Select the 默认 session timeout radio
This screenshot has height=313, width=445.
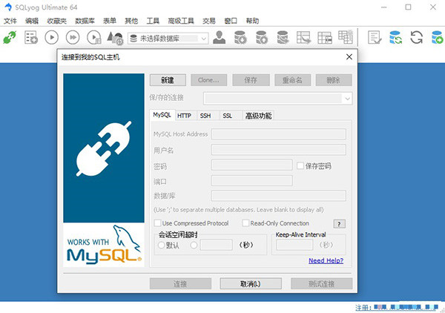pyautogui.click(x=162, y=245)
